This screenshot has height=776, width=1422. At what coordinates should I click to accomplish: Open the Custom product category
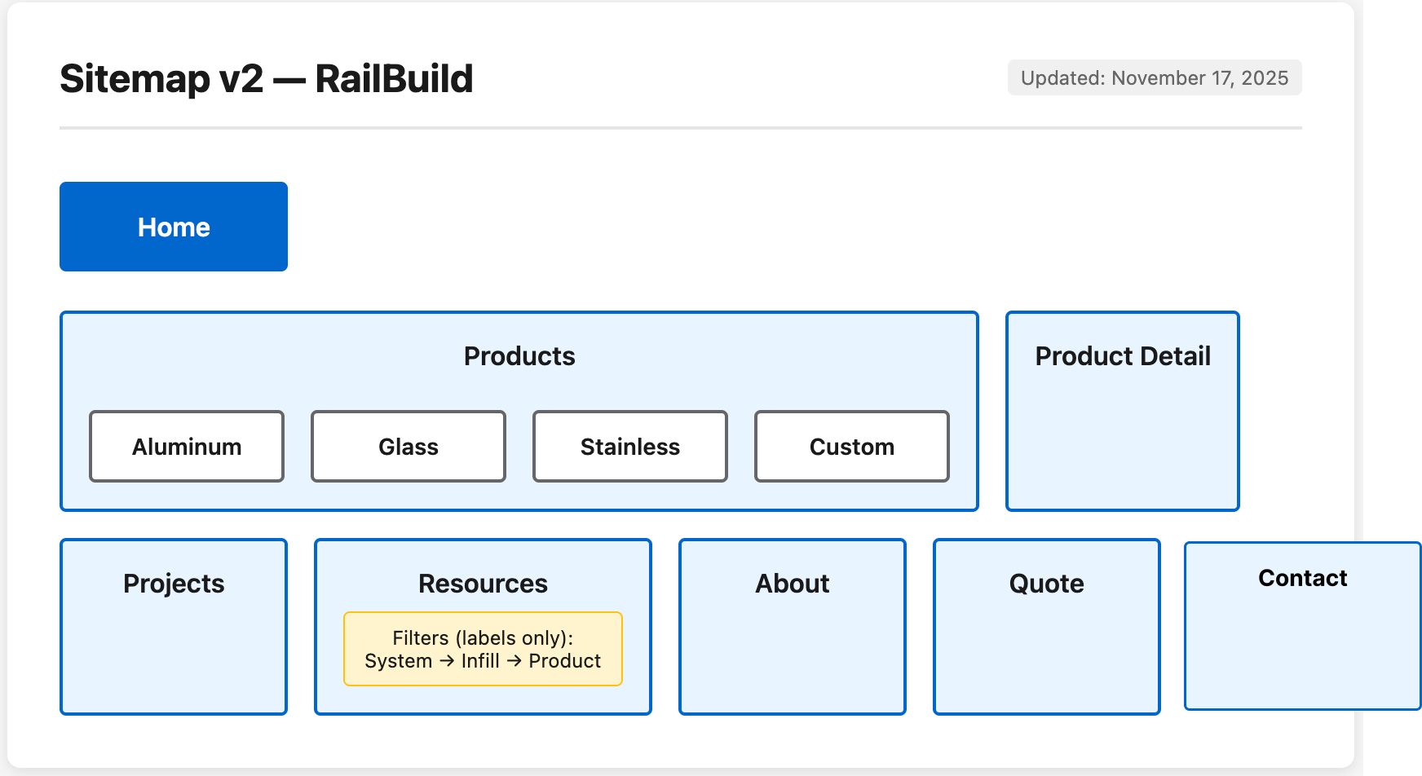(851, 446)
